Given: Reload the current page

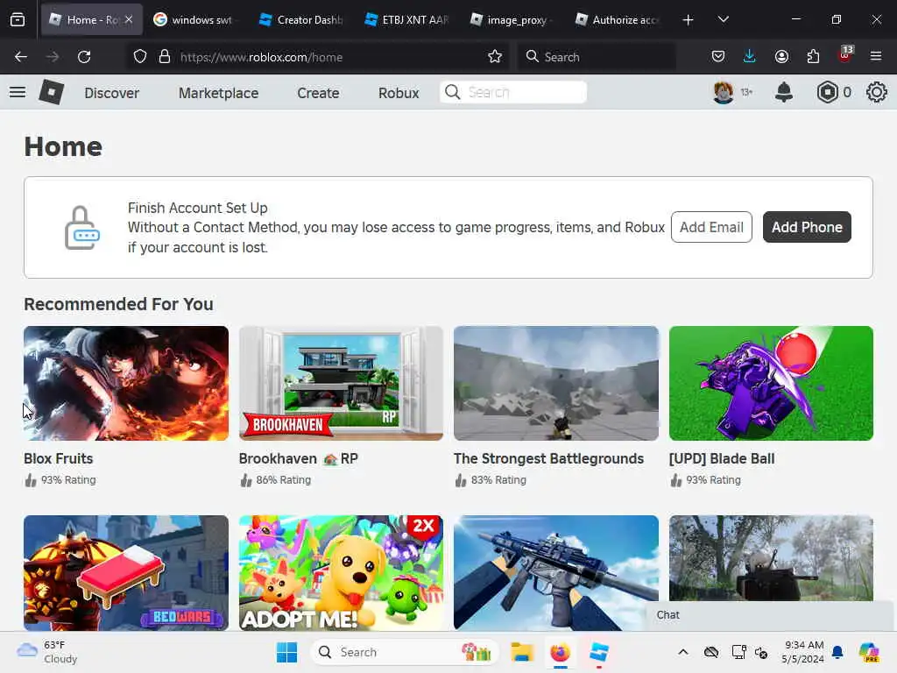Looking at the screenshot, I should 84,57.
